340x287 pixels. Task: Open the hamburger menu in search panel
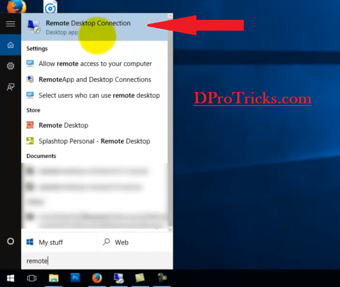(x=10, y=24)
